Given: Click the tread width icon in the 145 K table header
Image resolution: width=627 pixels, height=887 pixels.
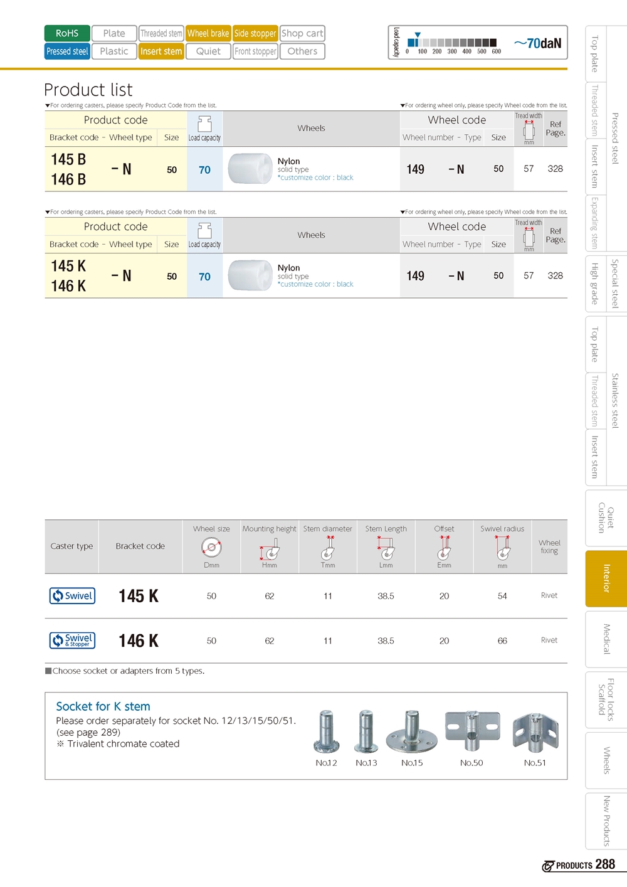Looking at the screenshot, I should point(529,237).
